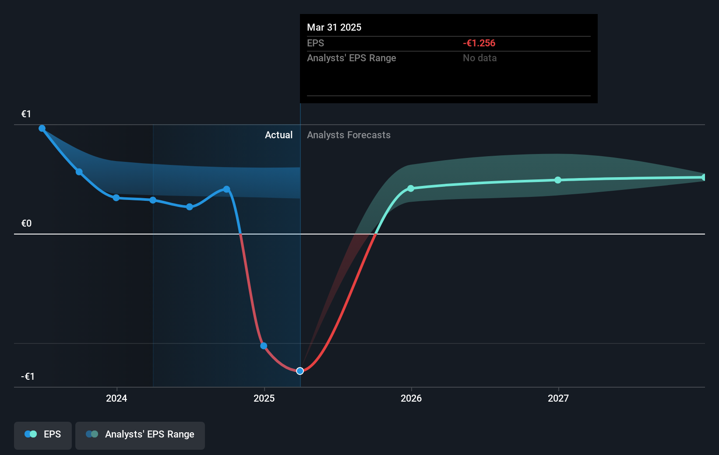Click the €1 y-axis label
This screenshot has width=719, height=455.
pos(26,114)
